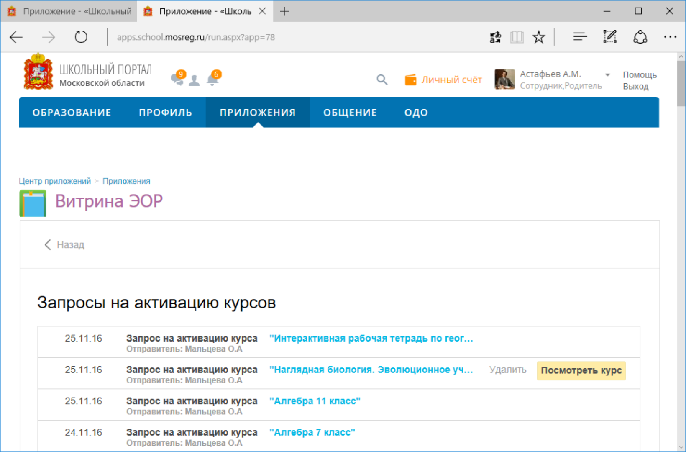Switch to the first browser tab
This screenshot has width=686, height=452.
(69, 11)
